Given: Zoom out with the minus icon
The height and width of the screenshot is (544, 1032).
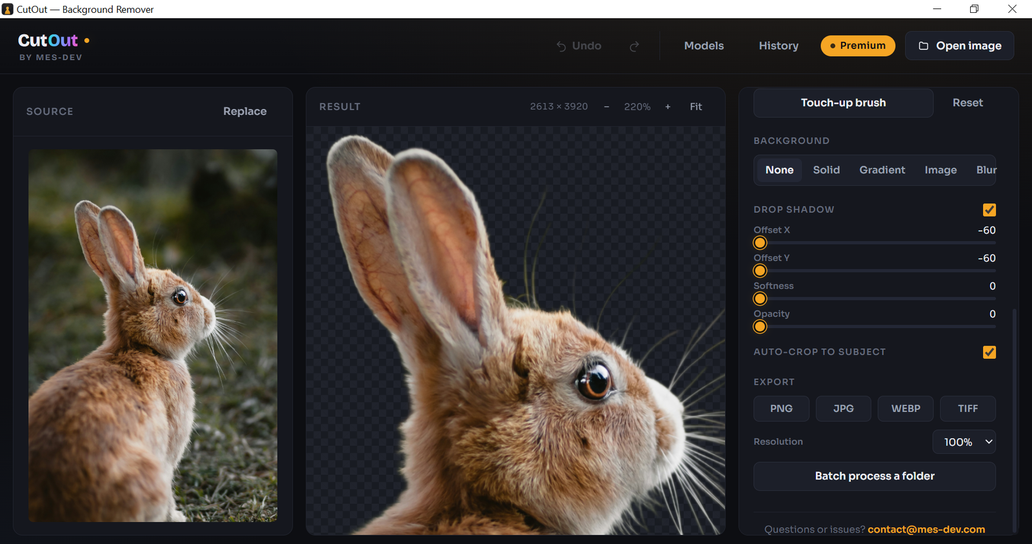Looking at the screenshot, I should point(606,107).
